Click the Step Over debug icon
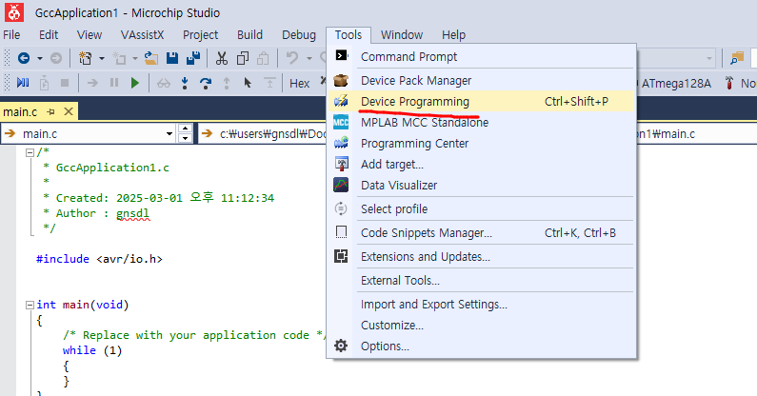 [206, 83]
